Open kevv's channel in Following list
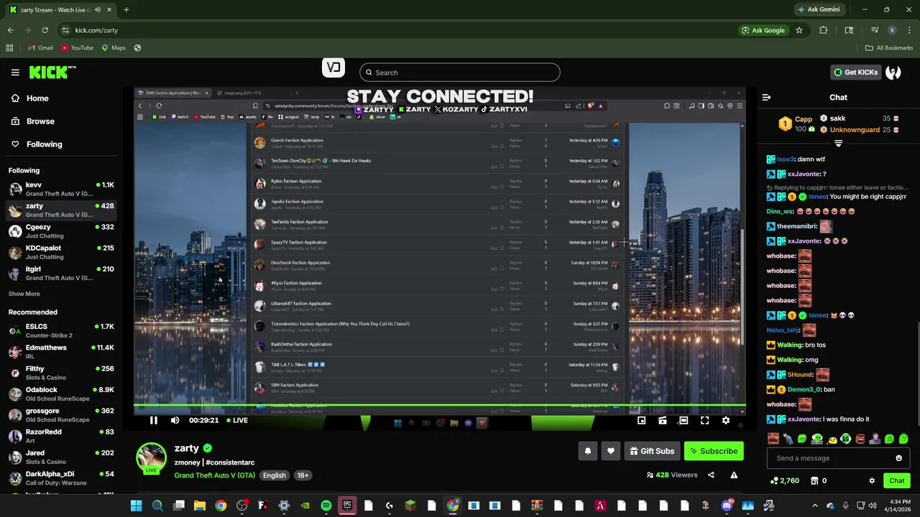This screenshot has height=517, width=920. (x=61, y=189)
